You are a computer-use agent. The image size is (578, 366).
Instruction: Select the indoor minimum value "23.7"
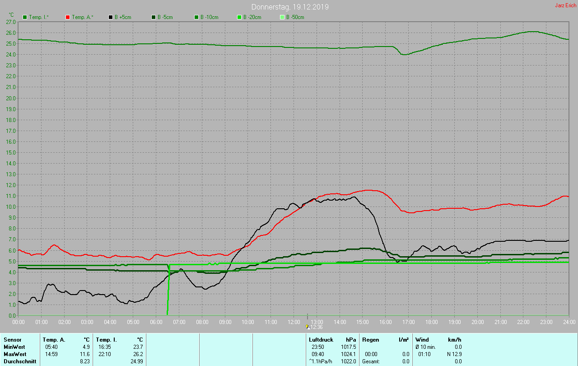[x=138, y=347]
